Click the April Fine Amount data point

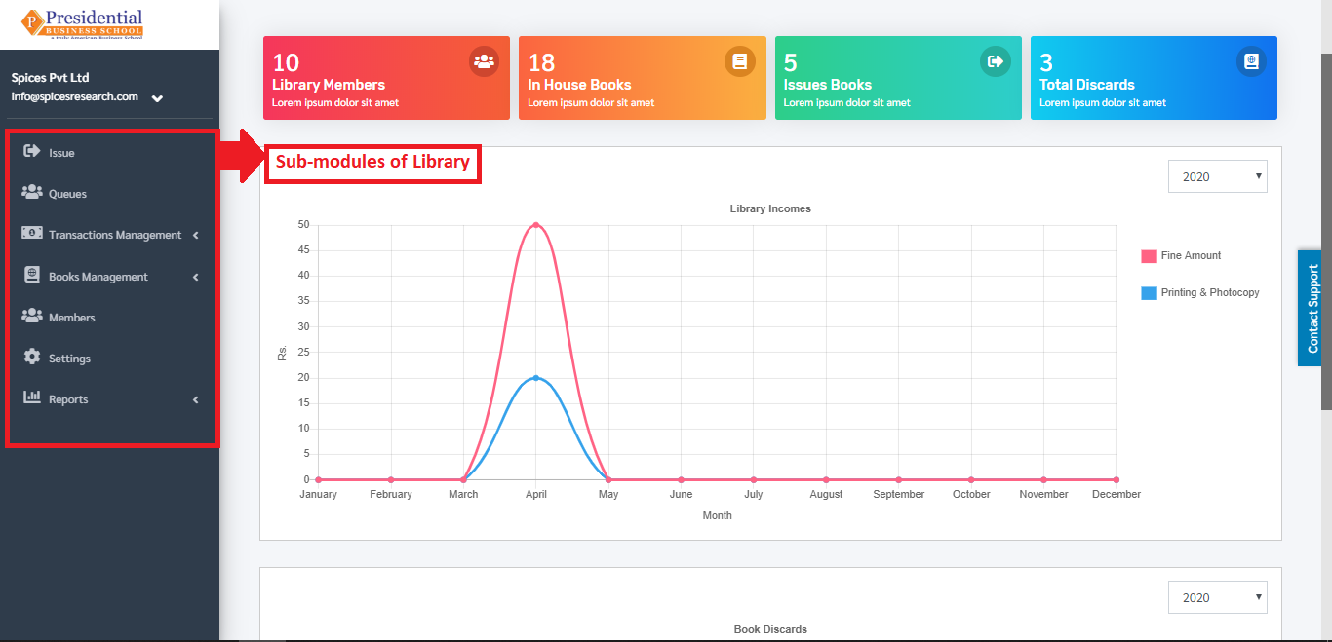535,225
